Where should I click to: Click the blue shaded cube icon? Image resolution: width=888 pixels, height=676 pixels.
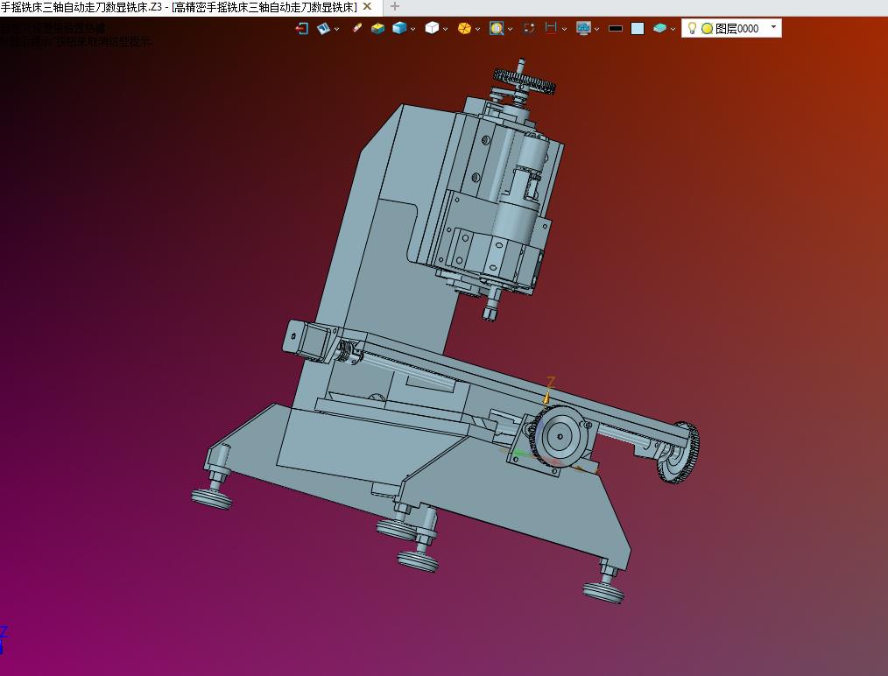(400, 28)
